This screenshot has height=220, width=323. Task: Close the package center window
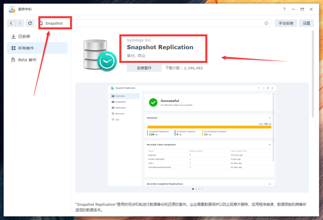coord(311,9)
